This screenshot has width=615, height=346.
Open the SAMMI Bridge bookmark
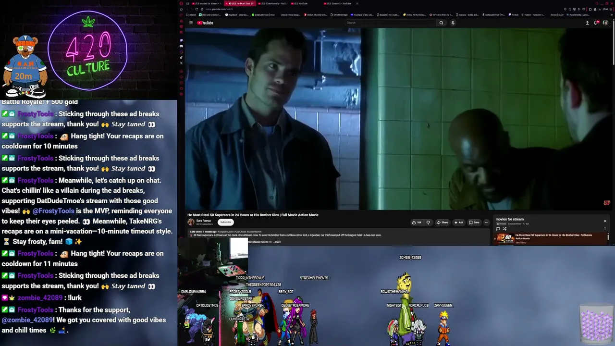pos(339,15)
